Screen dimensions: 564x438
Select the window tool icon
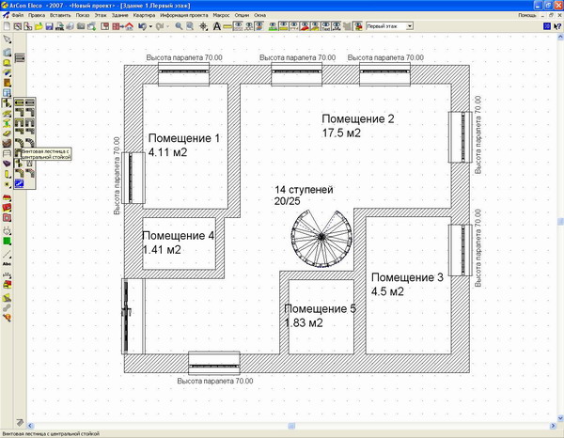[7, 93]
